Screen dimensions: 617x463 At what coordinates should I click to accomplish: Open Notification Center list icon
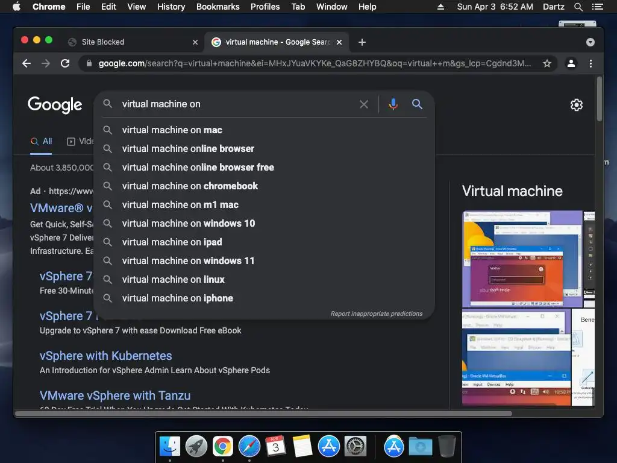tap(597, 7)
